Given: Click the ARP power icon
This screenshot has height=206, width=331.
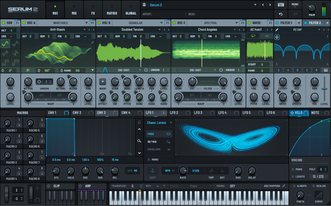Looking at the screenshot, I should [x=80, y=186].
